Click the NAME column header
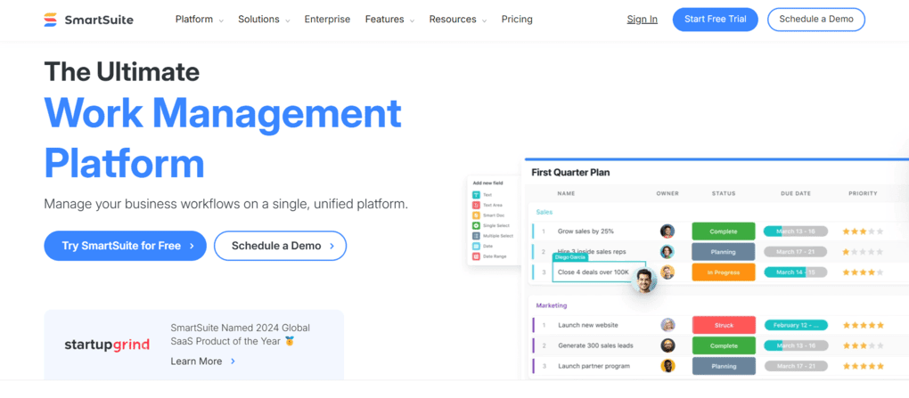The width and height of the screenshot is (909, 398). [566, 193]
